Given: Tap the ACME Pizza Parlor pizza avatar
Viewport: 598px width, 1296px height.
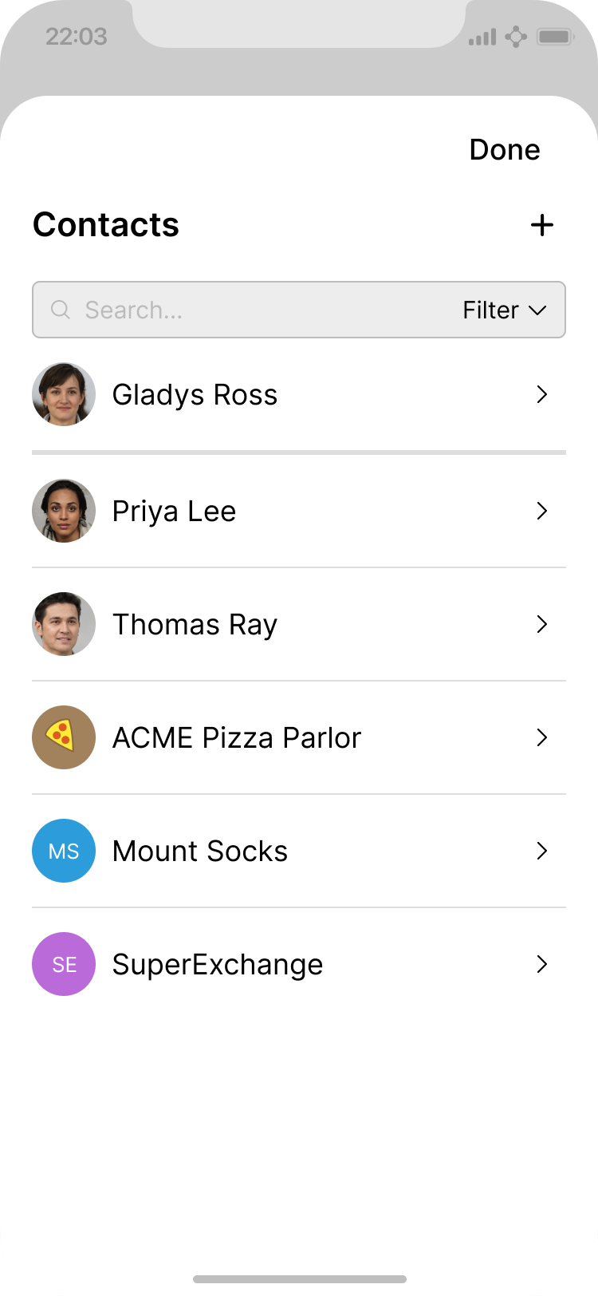Looking at the screenshot, I should 64,737.
